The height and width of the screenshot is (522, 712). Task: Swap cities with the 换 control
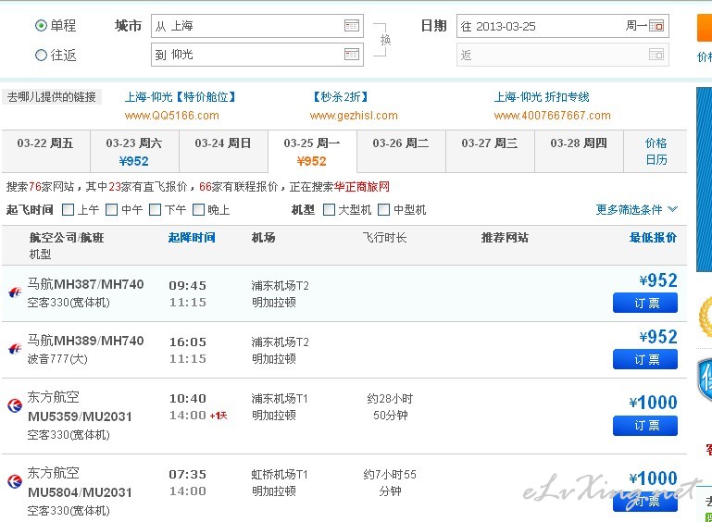pos(385,40)
